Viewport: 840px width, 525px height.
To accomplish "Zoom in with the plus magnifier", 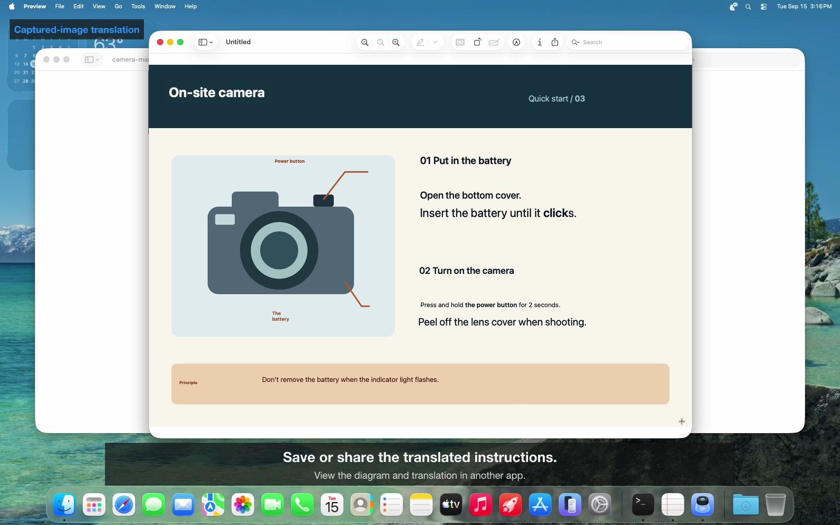I will click(396, 42).
